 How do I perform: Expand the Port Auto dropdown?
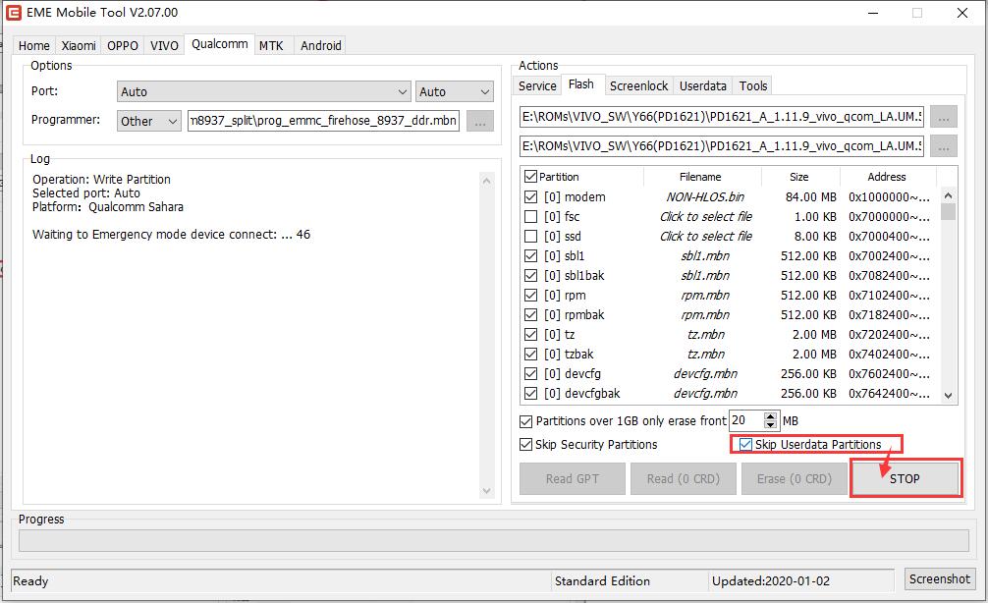click(263, 91)
